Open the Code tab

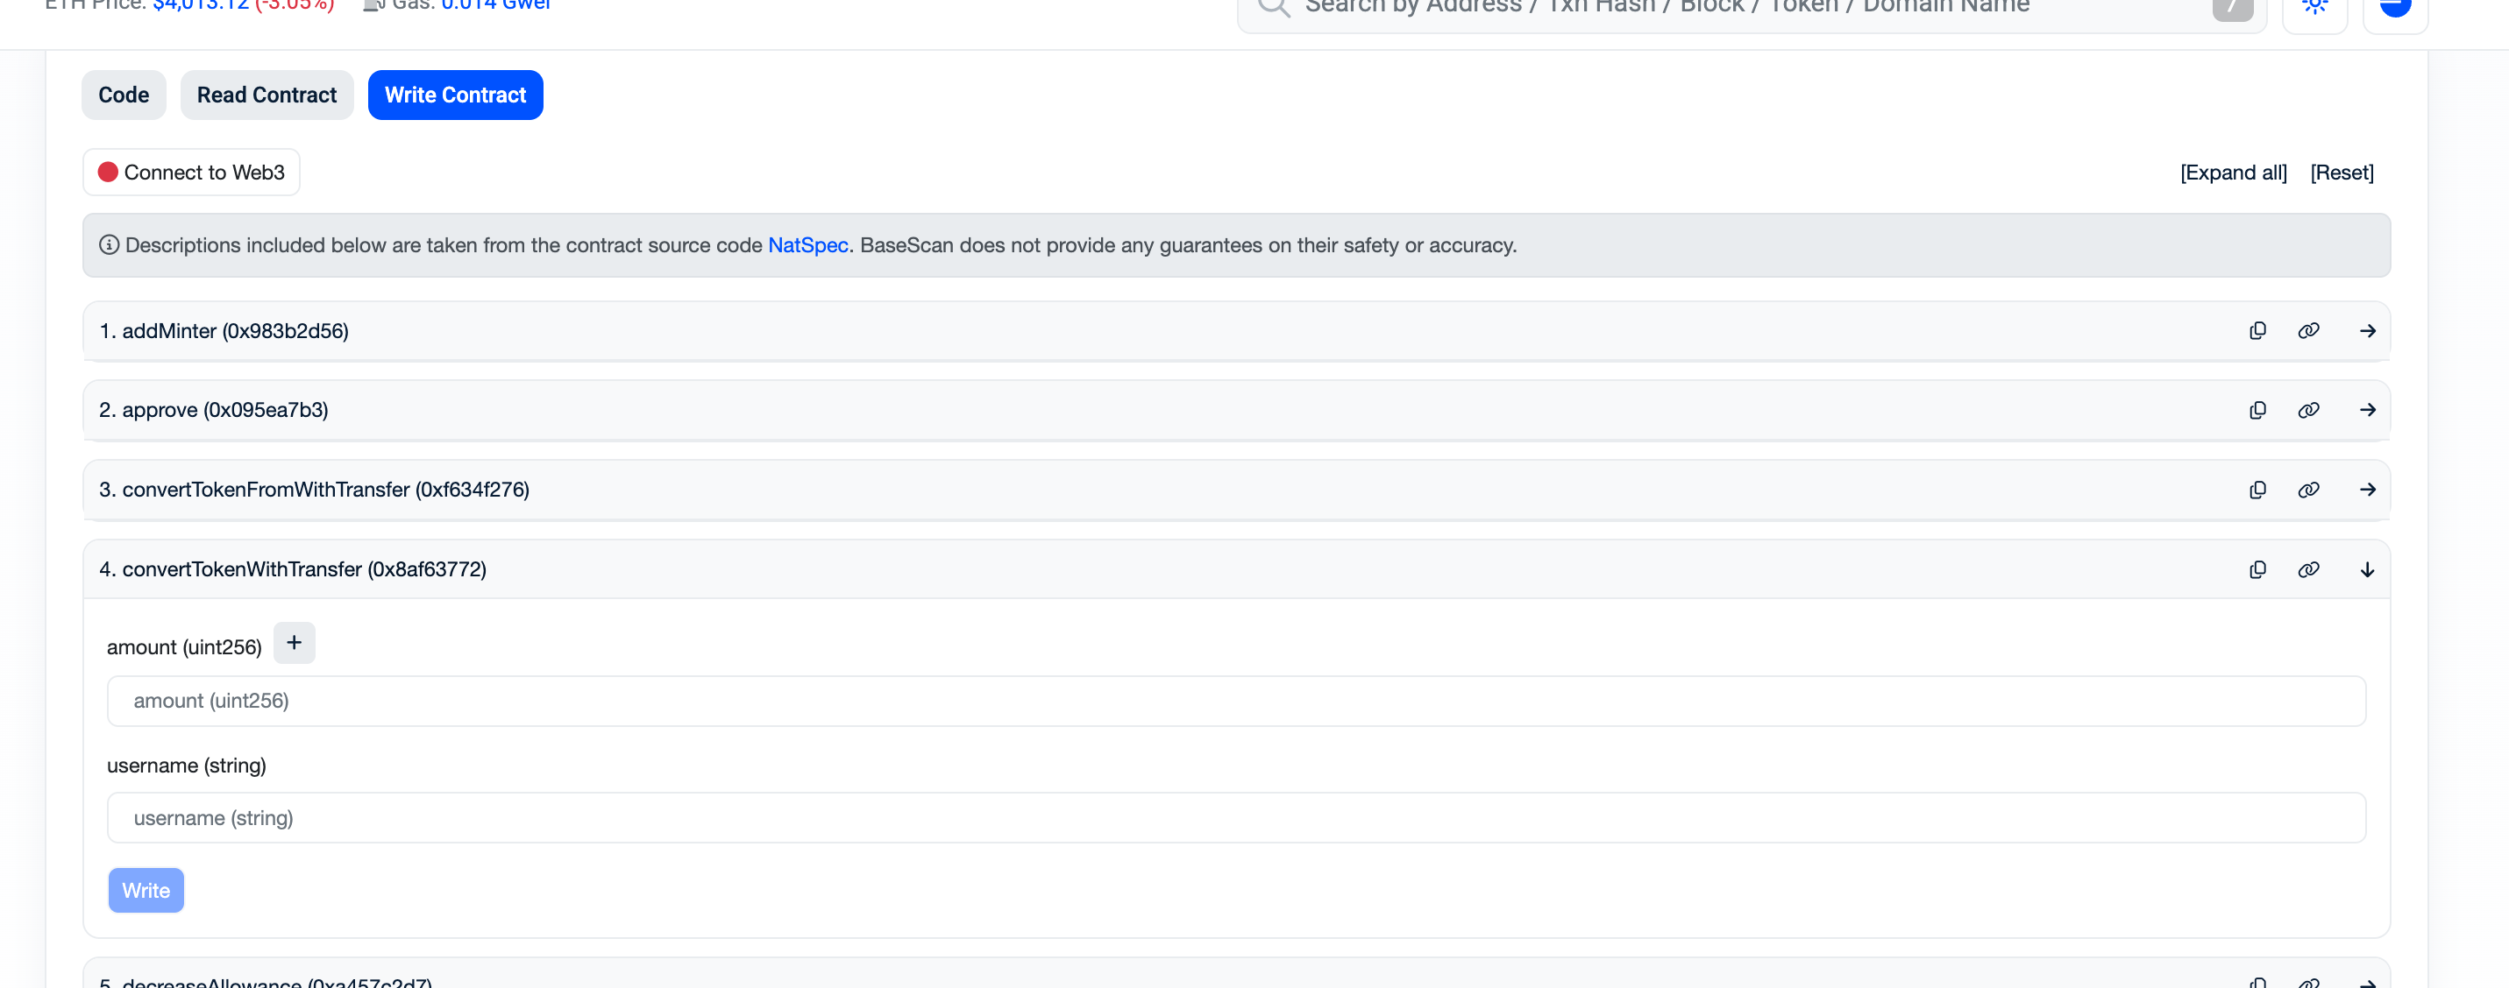123,95
